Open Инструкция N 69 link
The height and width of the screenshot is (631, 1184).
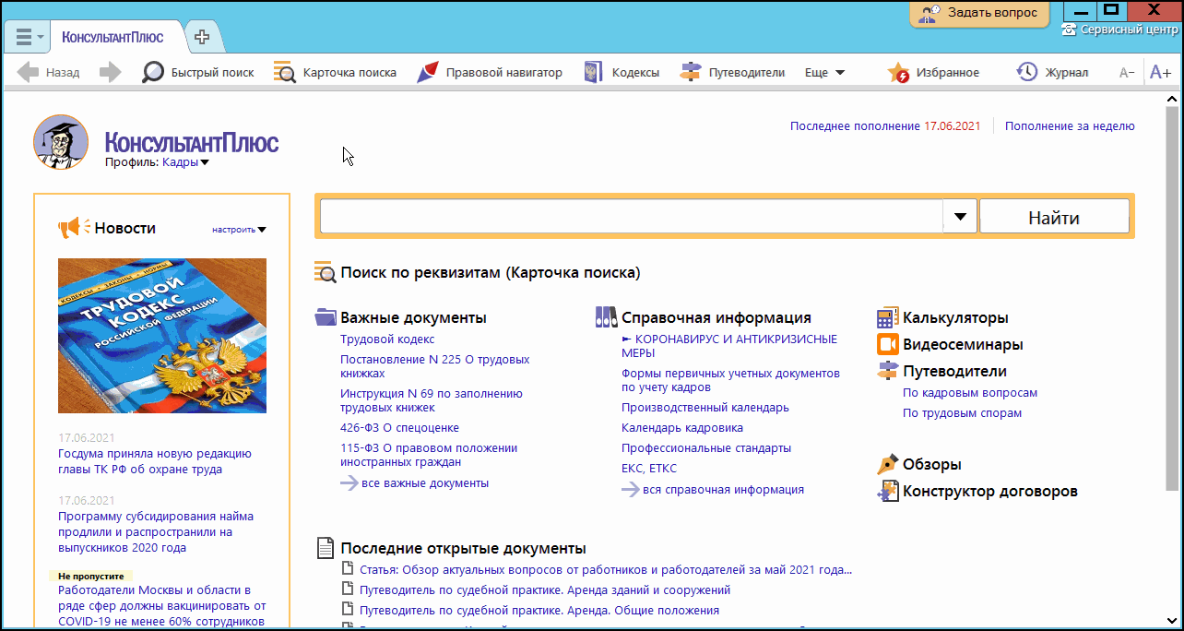coord(432,400)
